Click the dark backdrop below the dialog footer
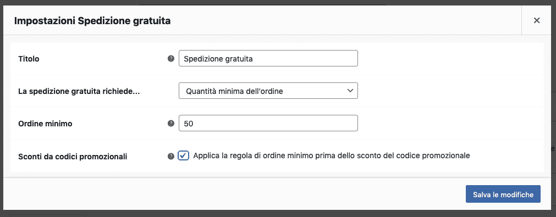556x217 pixels. pos(278,214)
